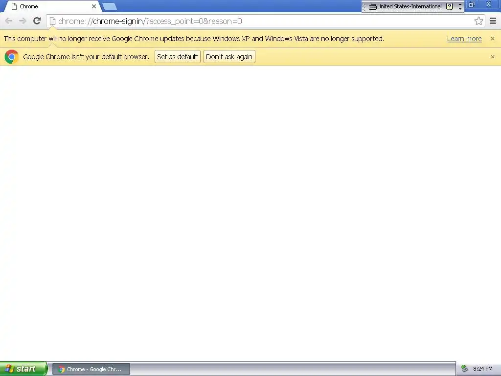Click the 8:24 PM clock
The image size is (501, 376).
482,369
